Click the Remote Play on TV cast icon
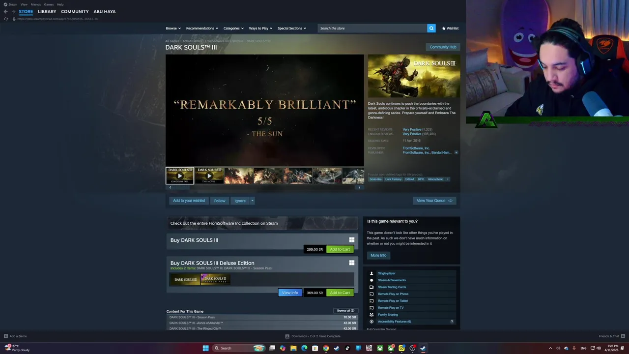Viewport: 629px width, 354px height. point(372,308)
